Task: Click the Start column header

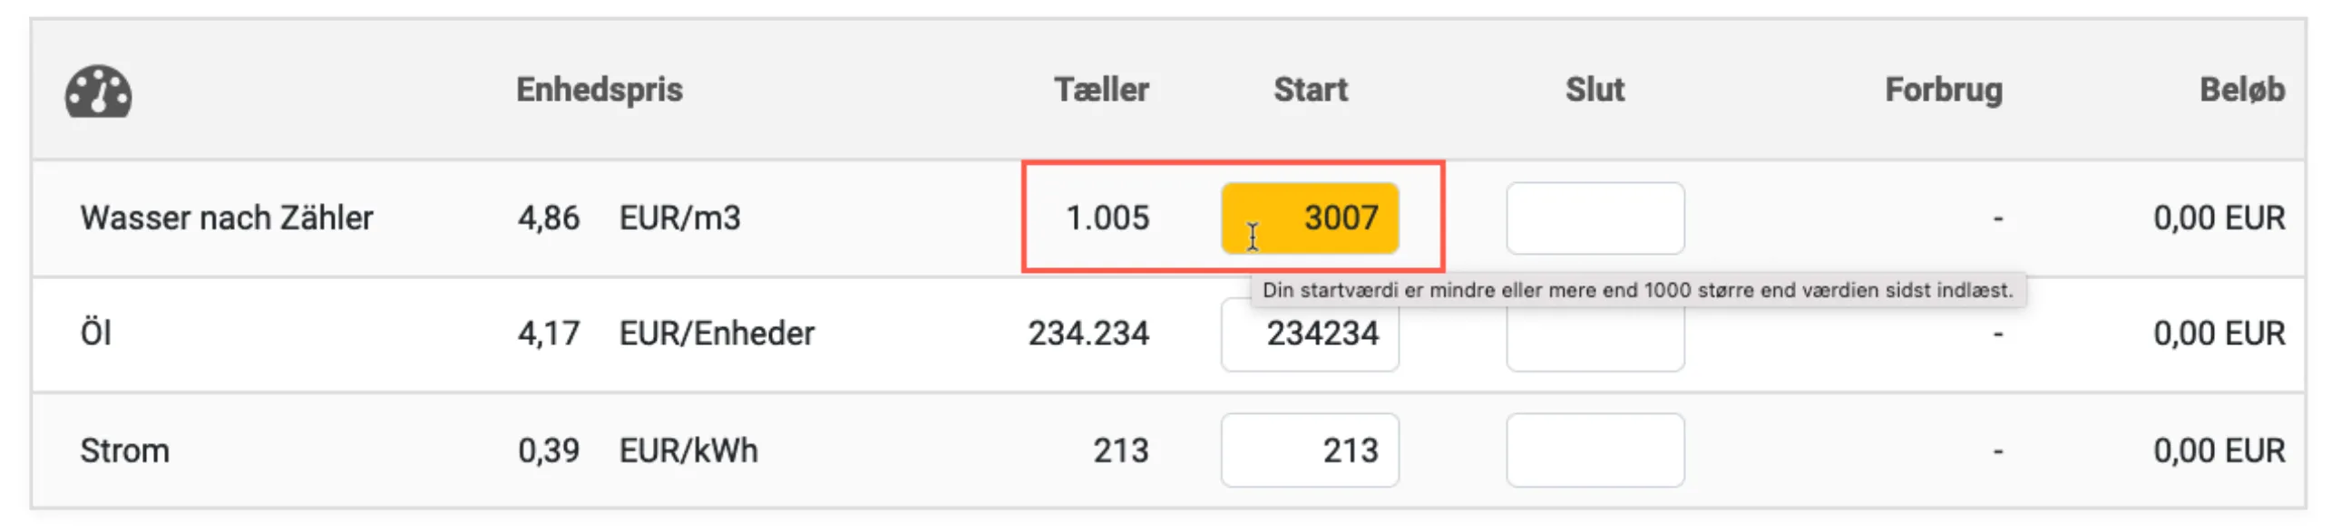Action: (x=1309, y=90)
